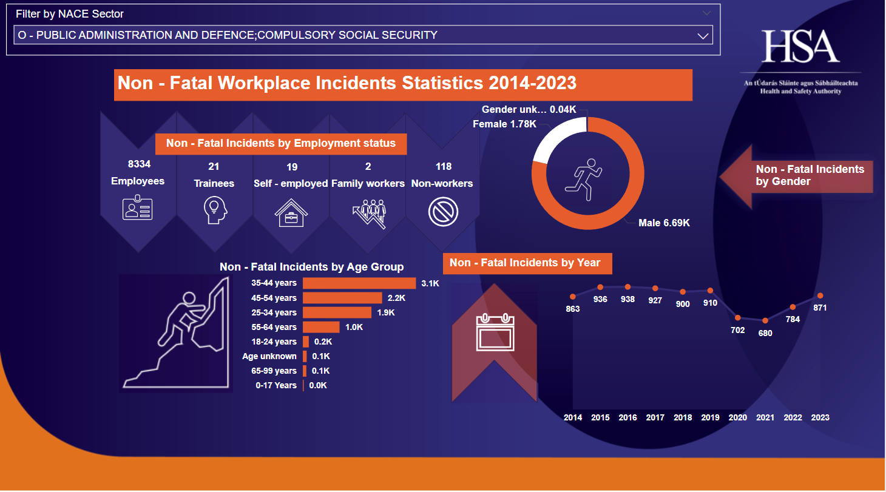The width and height of the screenshot is (886, 492).
Task: Click the Trainees lightbulb head icon
Action: (x=214, y=211)
